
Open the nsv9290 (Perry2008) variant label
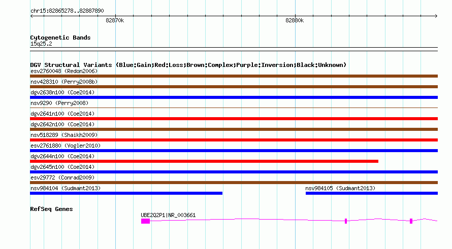point(59,103)
